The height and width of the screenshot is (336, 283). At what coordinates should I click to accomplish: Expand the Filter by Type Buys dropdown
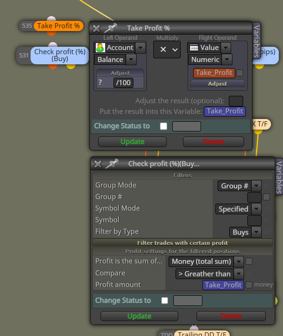(257, 232)
